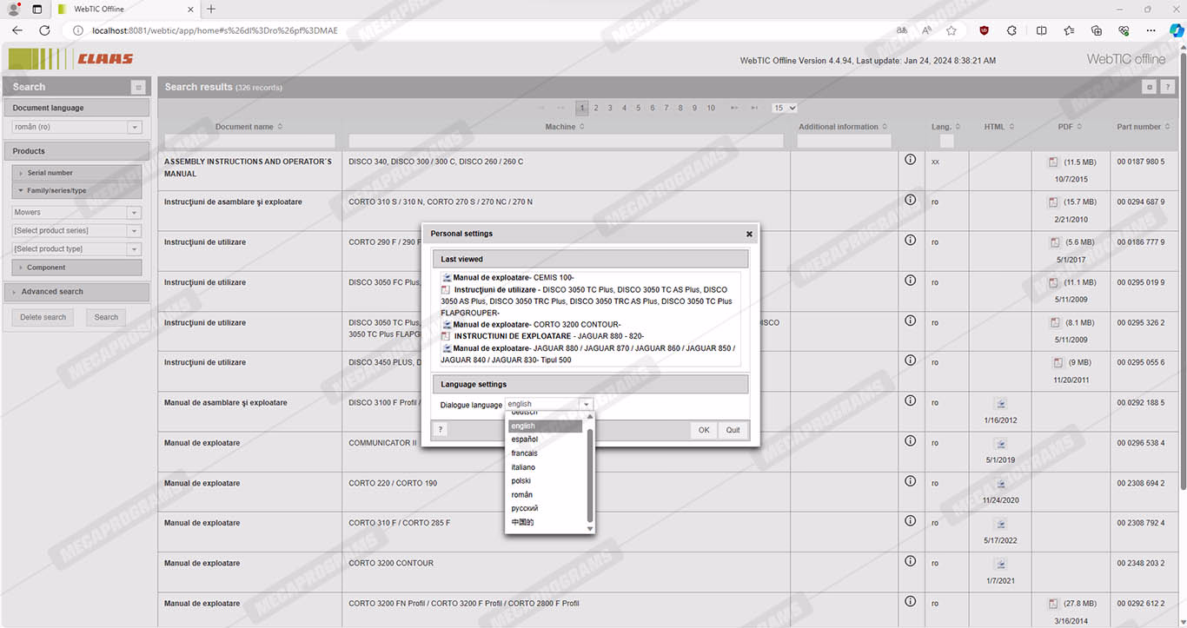
Task: Click the help question mark in Personal settings
Action: (441, 430)
